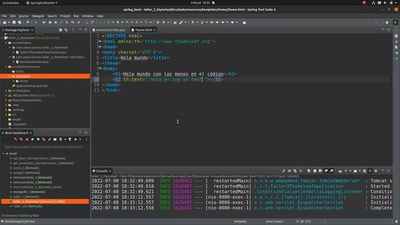Collapse the templates folder
The width and height of the screenshot is (400, 225).
click(x=10, y=76)
